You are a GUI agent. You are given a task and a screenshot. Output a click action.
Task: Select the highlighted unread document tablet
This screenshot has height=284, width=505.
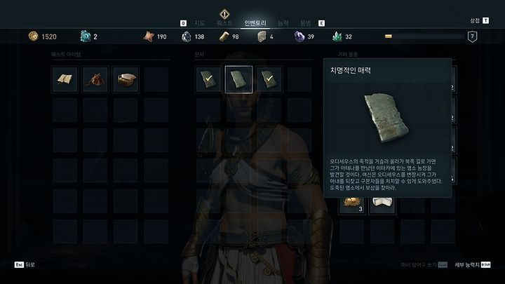tap(238, 79)
